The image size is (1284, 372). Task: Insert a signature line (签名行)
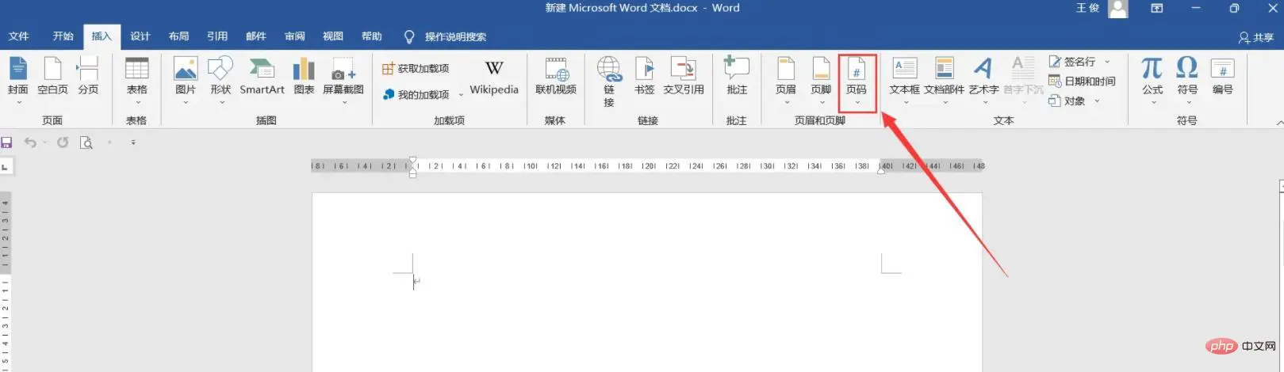pos(1072,62)
